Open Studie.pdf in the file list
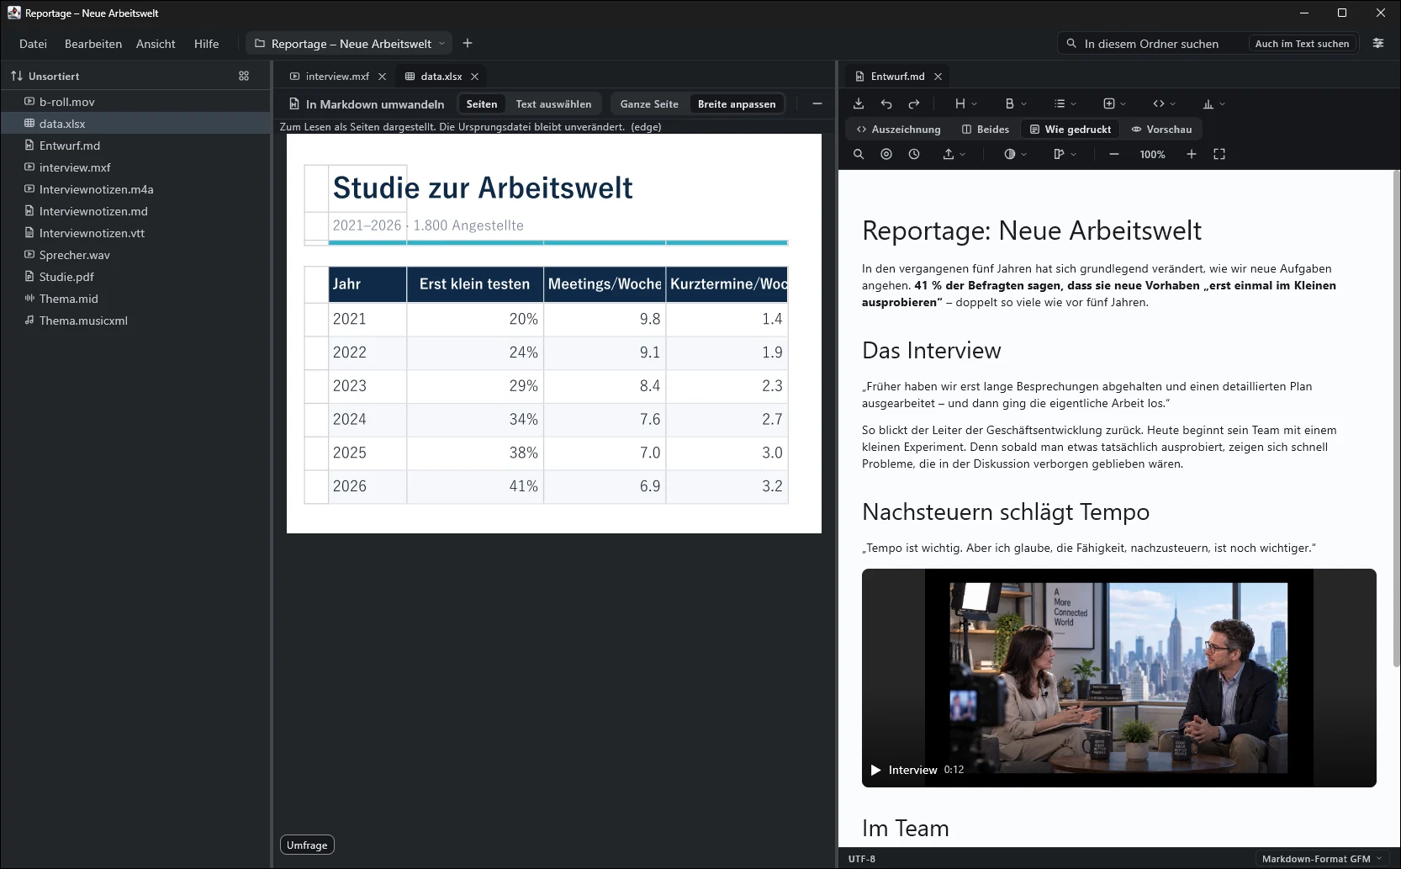Image resolution: width=1401 pixels, height=869 pixels. (x=135, y=277)
